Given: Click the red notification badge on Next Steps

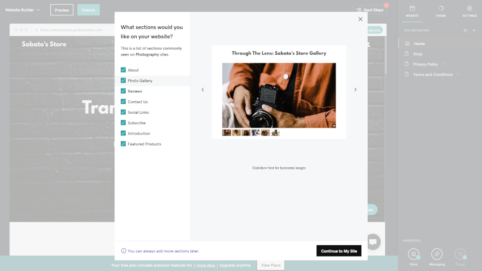Looking at the screenshot, I should coord(386,5).
